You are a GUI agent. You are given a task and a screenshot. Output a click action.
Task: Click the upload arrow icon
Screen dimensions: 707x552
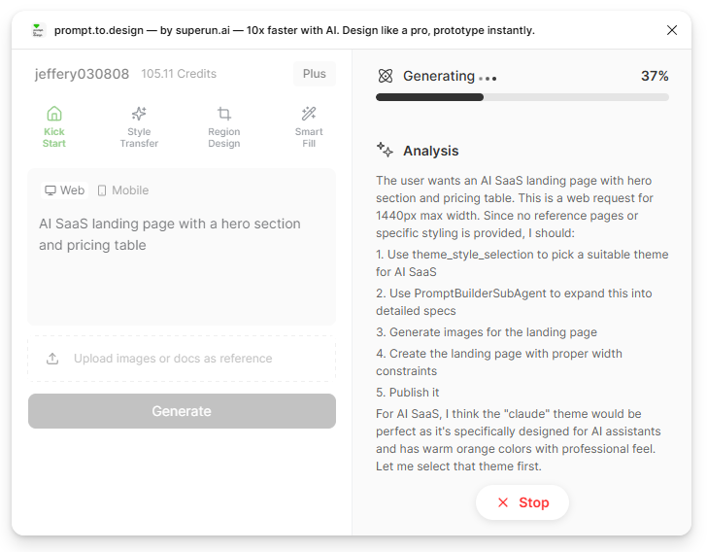52,359
